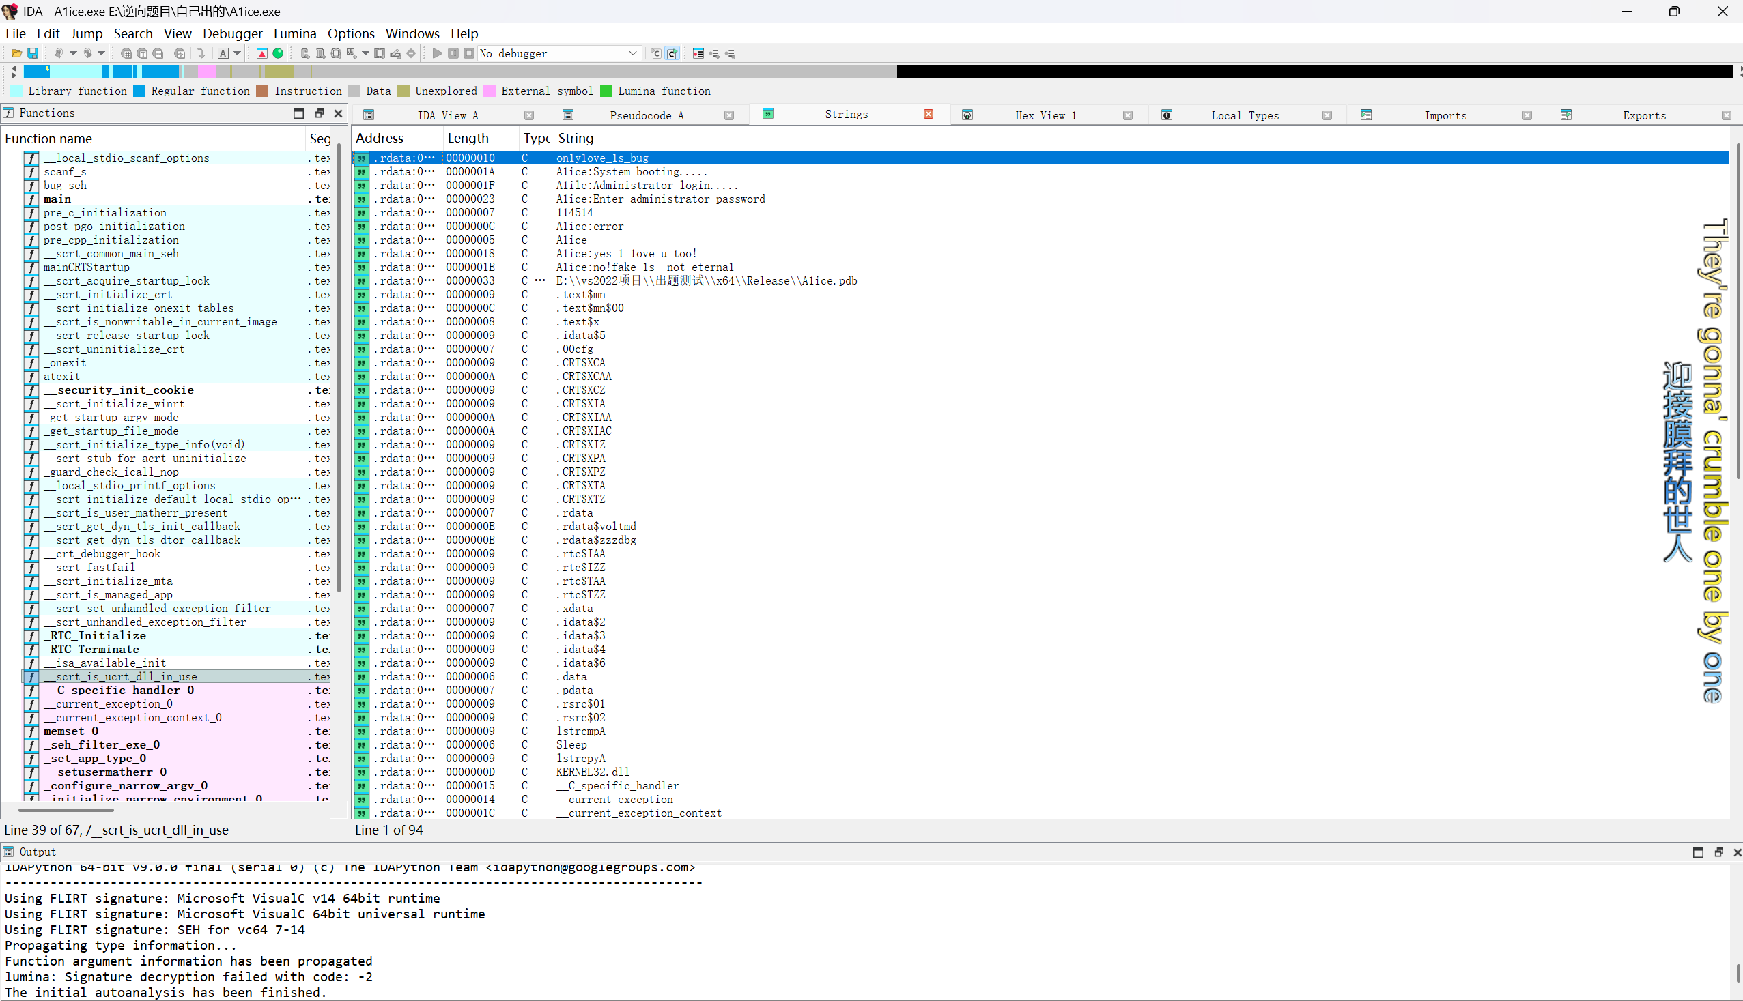Click the Open file toolbar icon

click(16, 54)
